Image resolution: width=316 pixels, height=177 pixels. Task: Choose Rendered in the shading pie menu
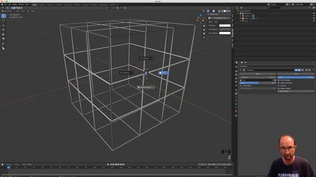(146, 58)
